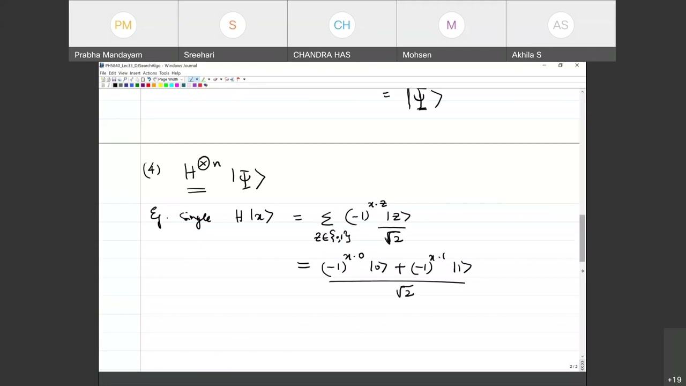Click the Cut scissors icon

click(131, 79)
